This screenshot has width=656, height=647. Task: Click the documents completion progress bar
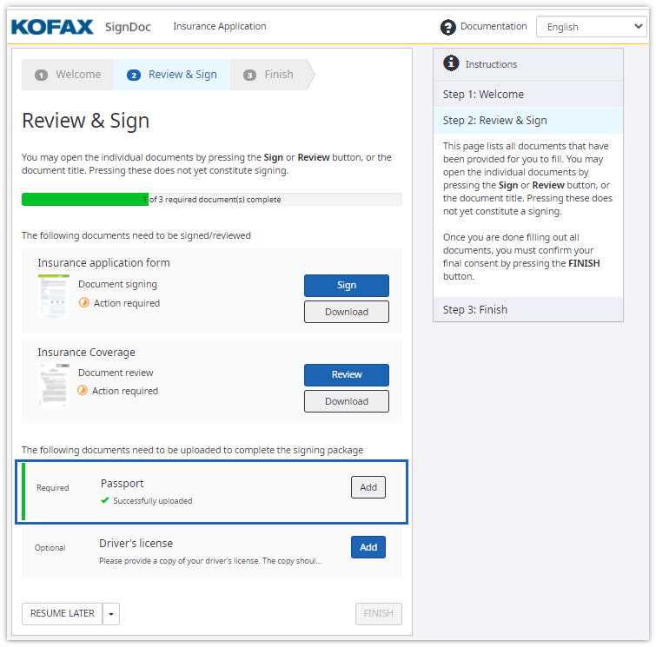pos(211,200)
